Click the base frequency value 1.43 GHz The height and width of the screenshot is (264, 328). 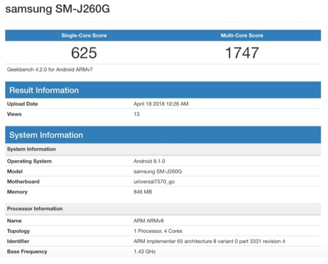pyautogui.click(x=144, y=252)
